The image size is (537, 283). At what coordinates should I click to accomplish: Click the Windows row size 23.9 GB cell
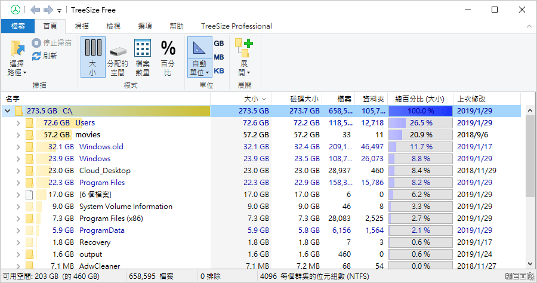point(256,159)
